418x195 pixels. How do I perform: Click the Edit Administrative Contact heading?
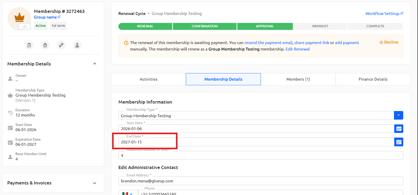point(148,167)
